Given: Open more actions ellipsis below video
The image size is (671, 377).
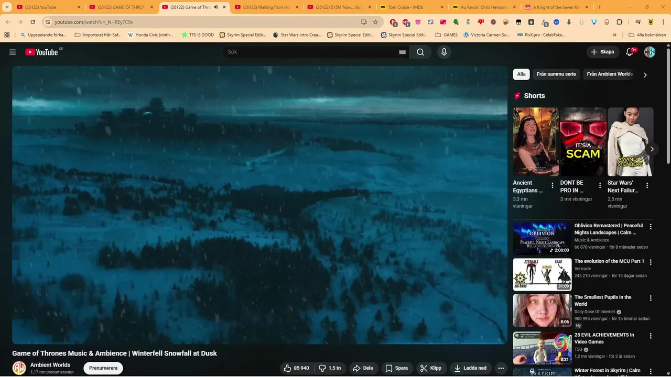Looking at the screenshot, I should pyautogui.click(x=501, y=368).
